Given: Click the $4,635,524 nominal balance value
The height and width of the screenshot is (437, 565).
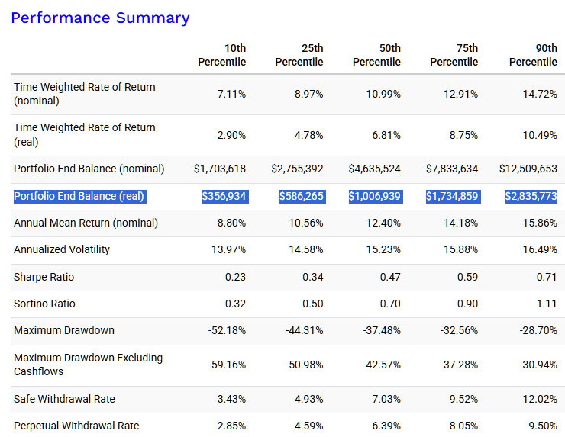Looking at the screenshot, I should coord(374,169).
